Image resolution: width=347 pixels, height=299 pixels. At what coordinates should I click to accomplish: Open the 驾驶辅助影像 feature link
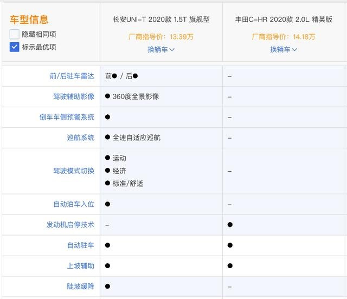pos(74,96)
